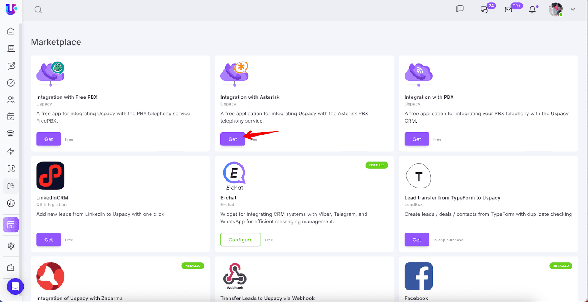Get the Integration with Asterisk app

[x=233, y=139]
